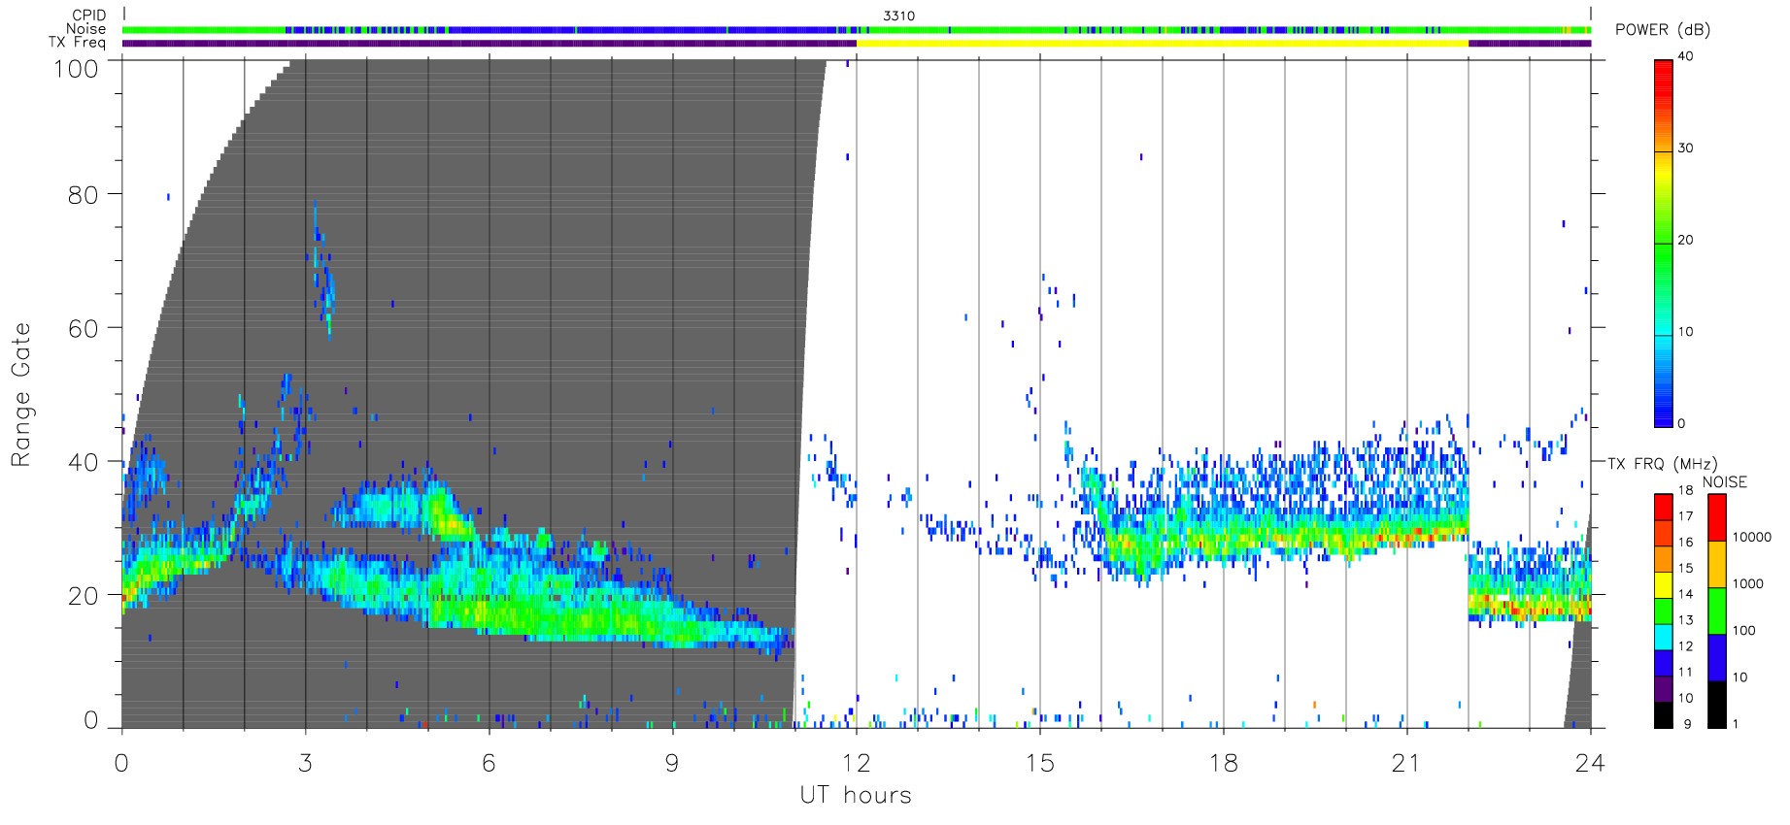Click the 'TX FRQ (MHz)' legend title
Viewport: 1790px width, 825px height.
pyautogui.click(x=1662, y=464)
